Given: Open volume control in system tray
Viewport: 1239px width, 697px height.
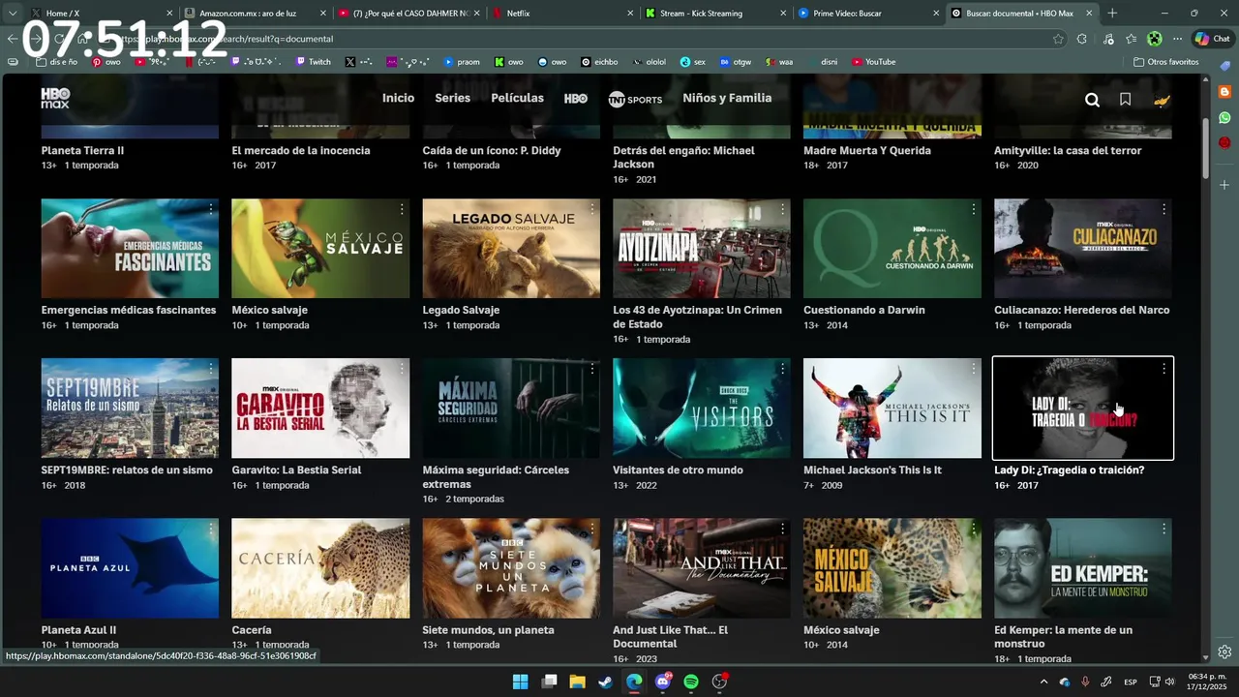Looking at the screenshot, I should coord(1169,682).
